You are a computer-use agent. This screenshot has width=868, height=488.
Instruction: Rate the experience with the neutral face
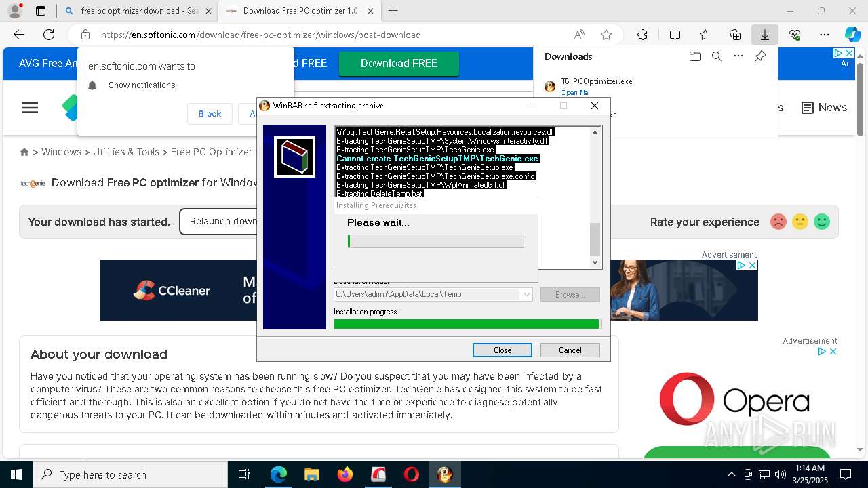click(x=800, y=222)
